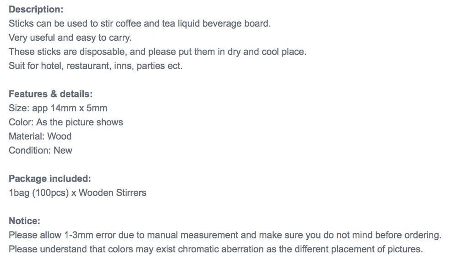458x270 pixels.
Task: Click the "Material: Wood" line
Action: tap(40, 136)
